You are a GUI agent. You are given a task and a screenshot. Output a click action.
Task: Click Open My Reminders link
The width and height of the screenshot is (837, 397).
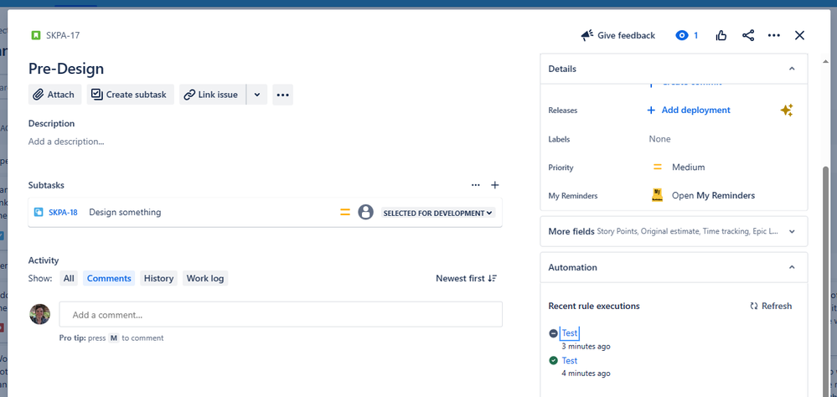click(x=713, y=196)
